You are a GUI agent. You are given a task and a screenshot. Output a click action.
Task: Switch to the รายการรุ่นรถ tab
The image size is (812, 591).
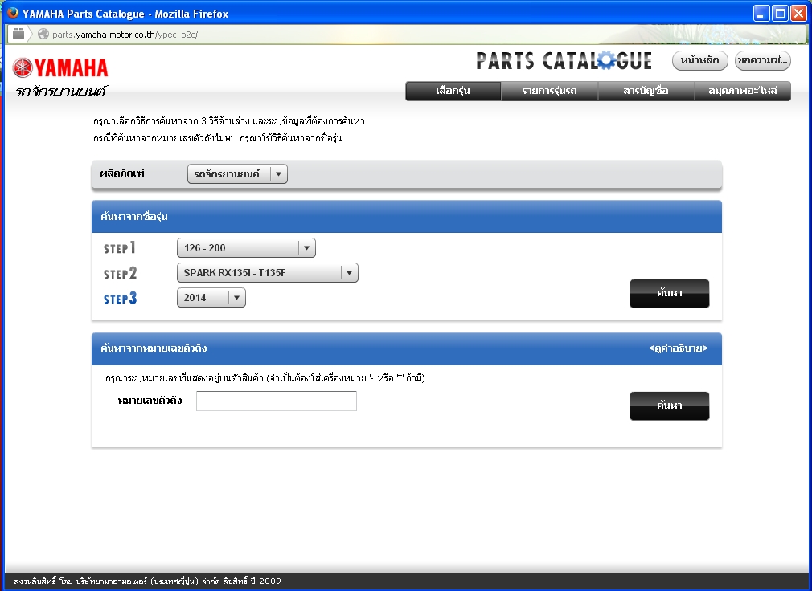(x=549, y=91)
